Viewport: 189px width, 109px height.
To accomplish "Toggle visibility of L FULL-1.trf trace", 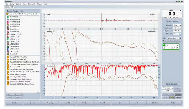I will (x=8, y=51).
